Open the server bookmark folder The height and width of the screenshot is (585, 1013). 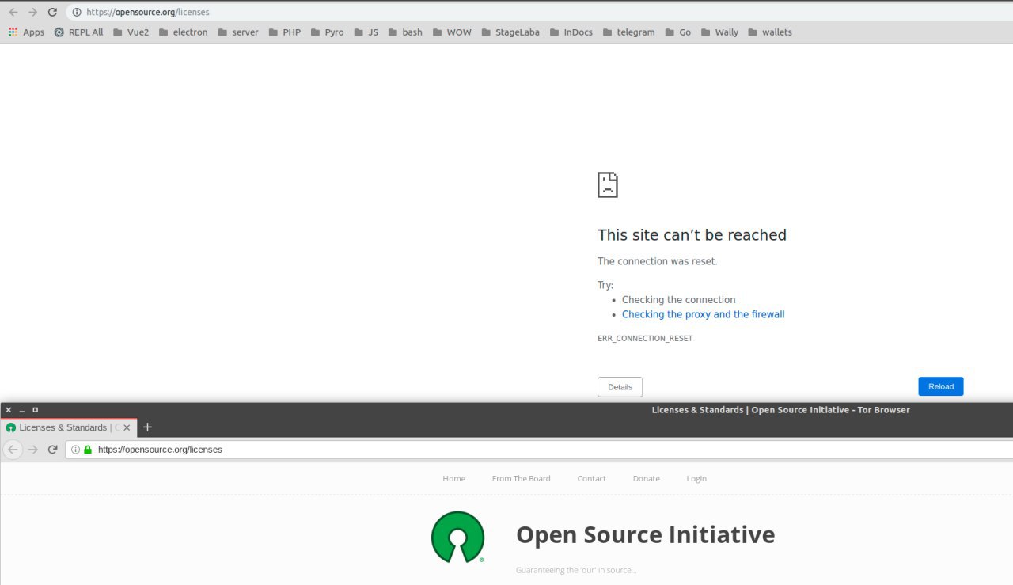237,32
